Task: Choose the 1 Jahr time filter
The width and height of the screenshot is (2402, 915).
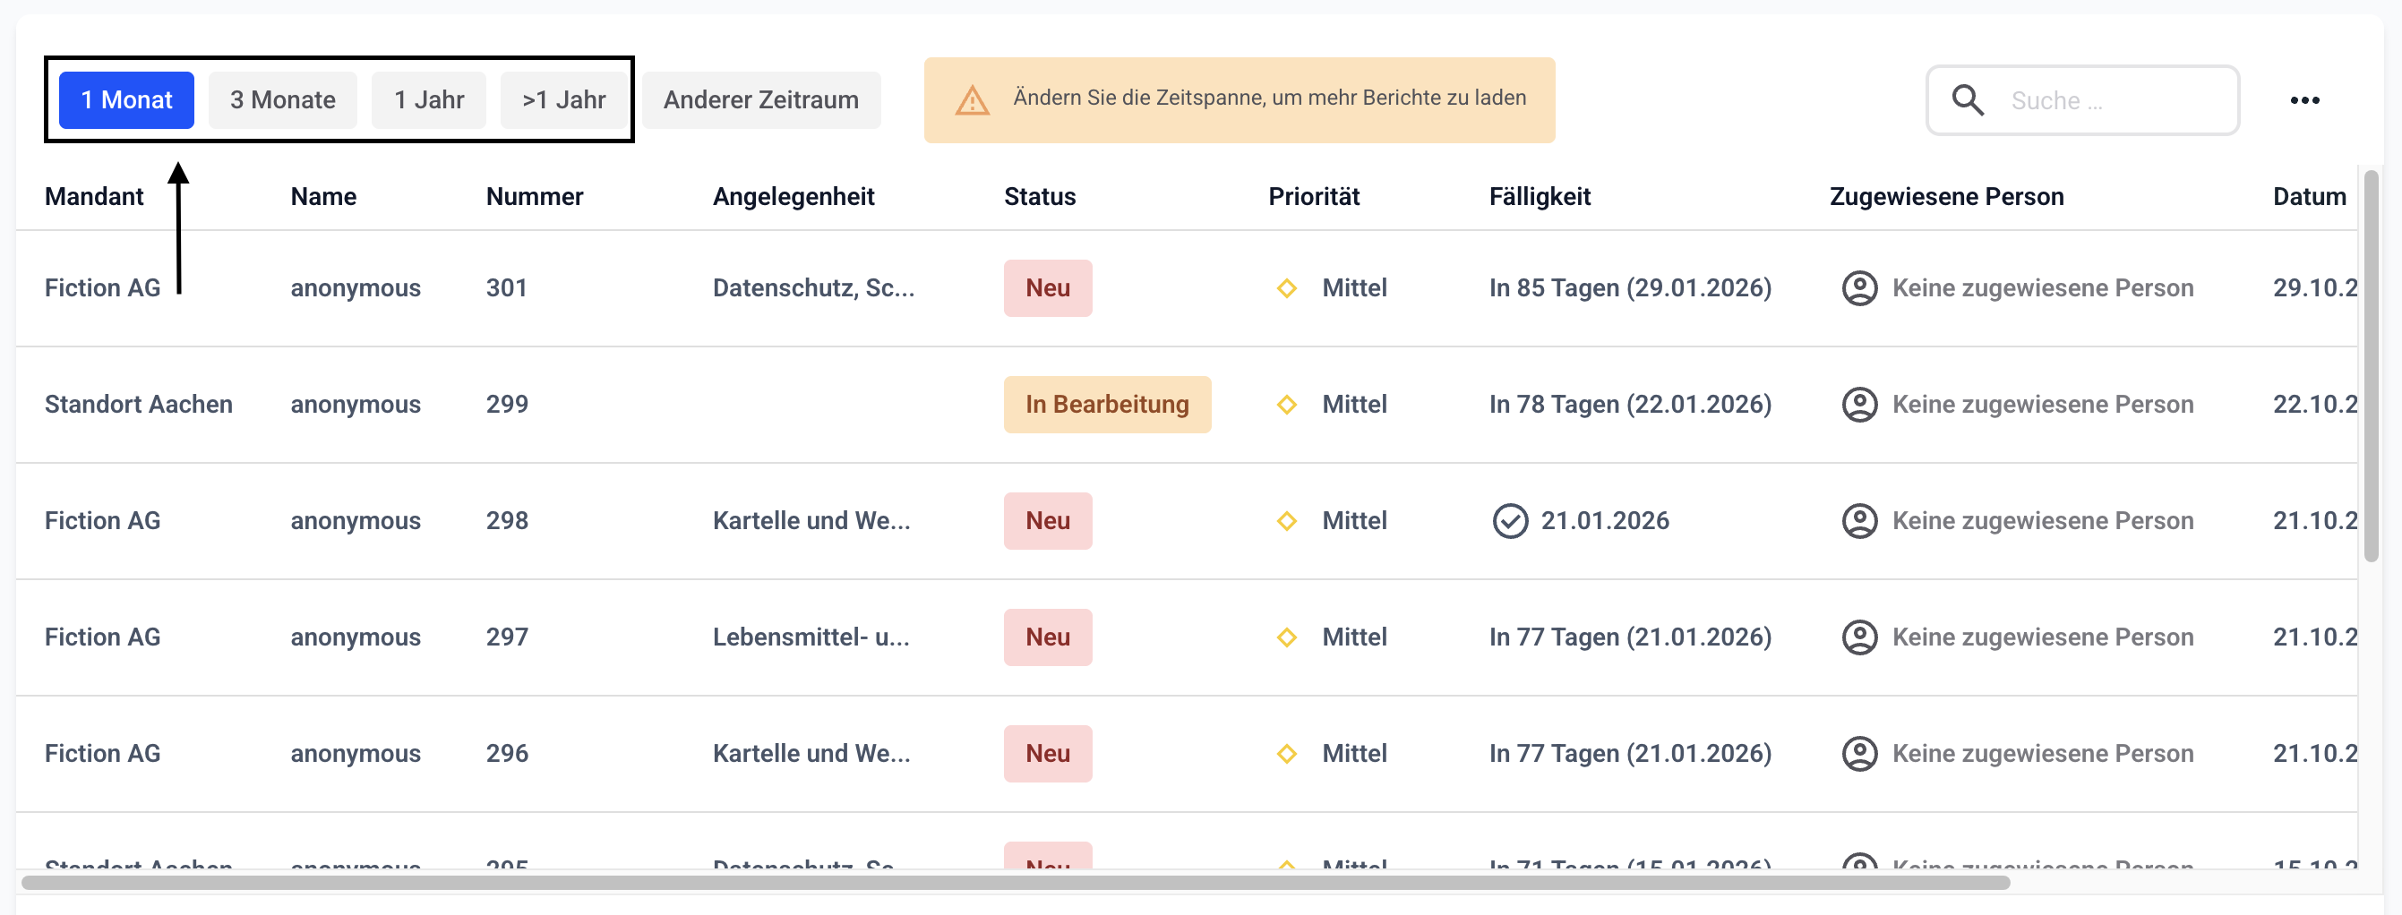Action: tap(428, 99)
